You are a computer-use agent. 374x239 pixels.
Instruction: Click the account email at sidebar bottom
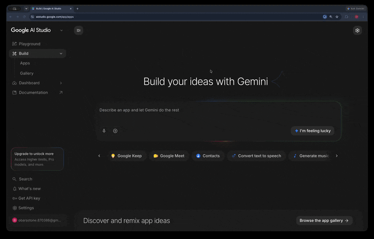click(x=40, y=220)
